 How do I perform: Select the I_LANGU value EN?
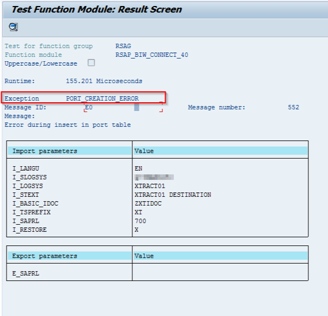(138, 168)
